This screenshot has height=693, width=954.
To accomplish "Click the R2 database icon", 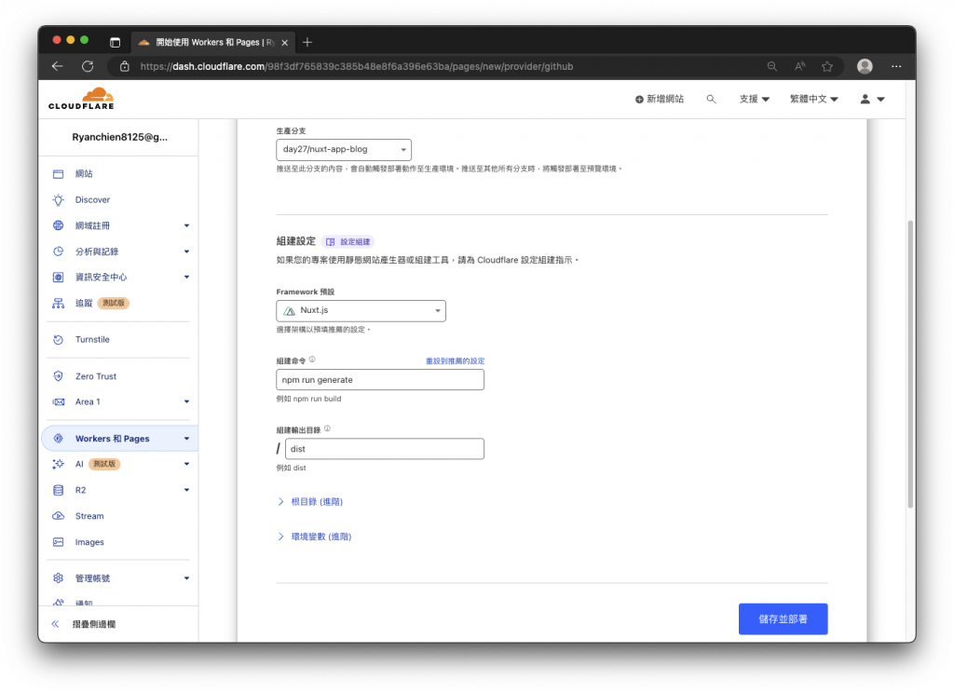I will pos(59,490).
